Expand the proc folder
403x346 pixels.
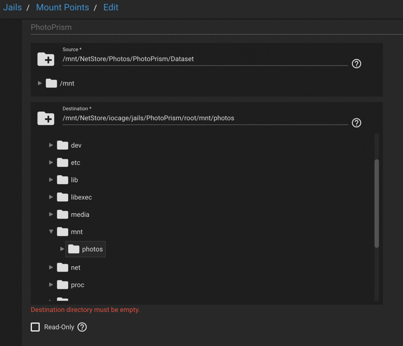point(51,285)
